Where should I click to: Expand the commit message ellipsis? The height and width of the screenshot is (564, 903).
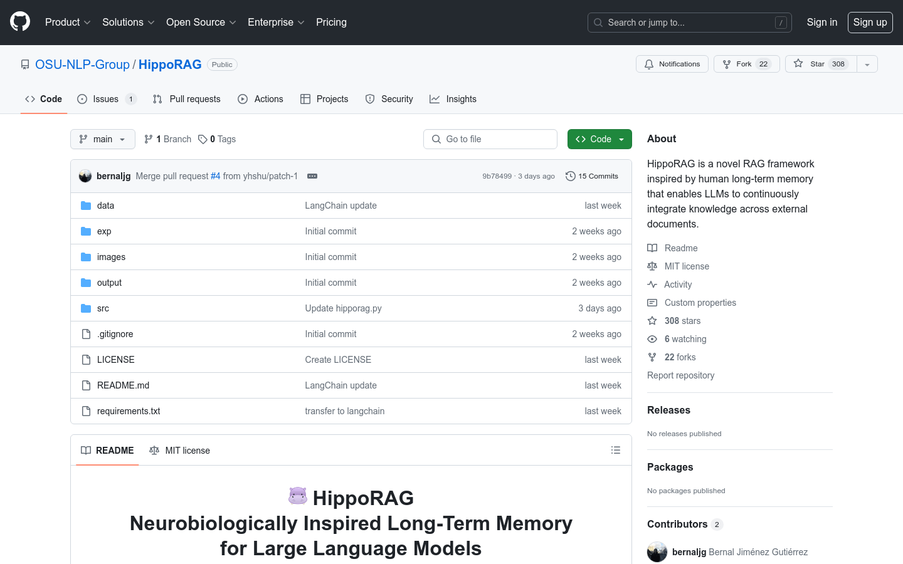312,176
